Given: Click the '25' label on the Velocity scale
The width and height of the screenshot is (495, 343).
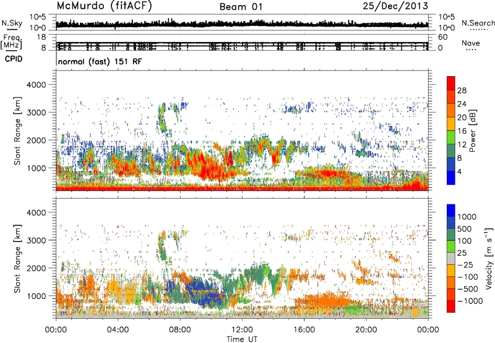Looking at the screenshot, I should 462,253.
